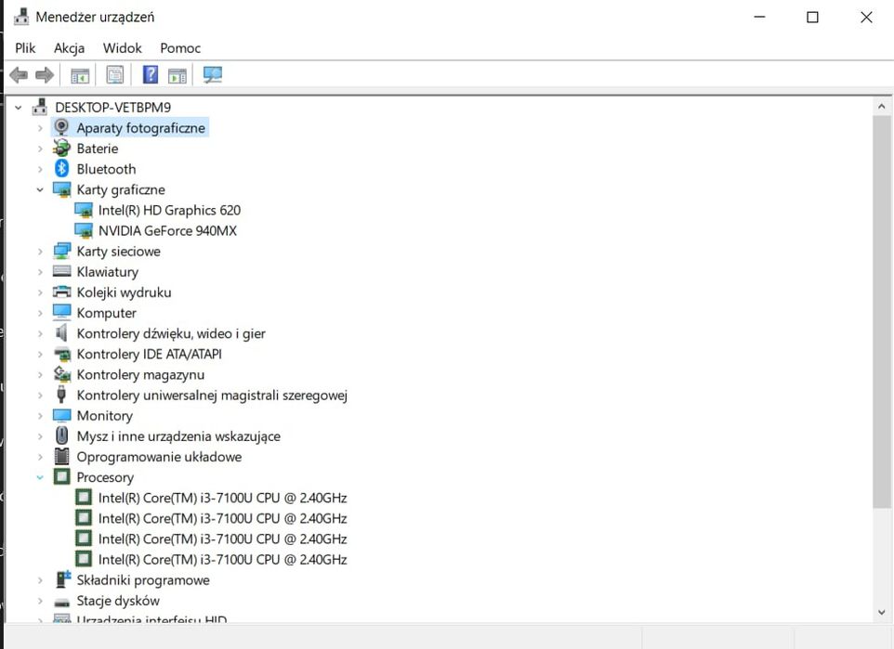The height and width of the screenshot is (649, 894).
Task: Click the Komputer monitor icon
Action: 61,312
